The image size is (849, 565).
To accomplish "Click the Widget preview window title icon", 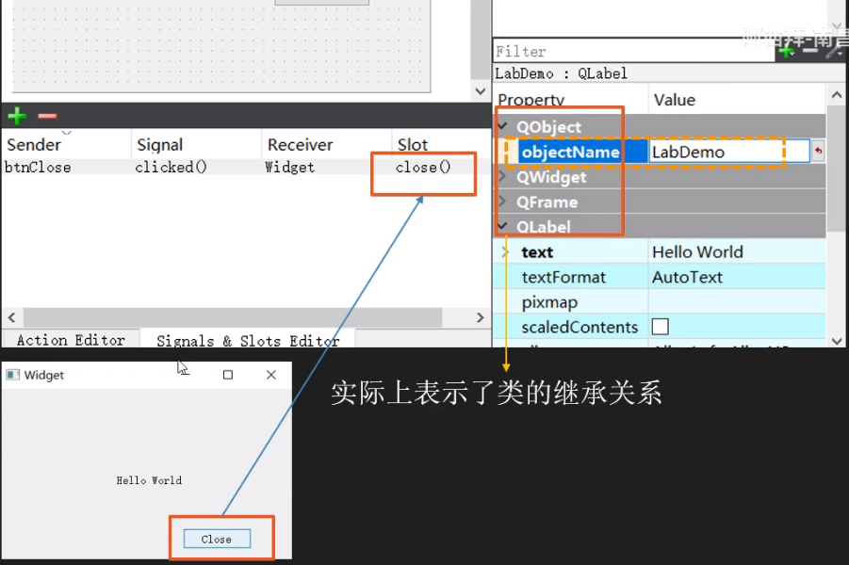I will click(12, 375).
